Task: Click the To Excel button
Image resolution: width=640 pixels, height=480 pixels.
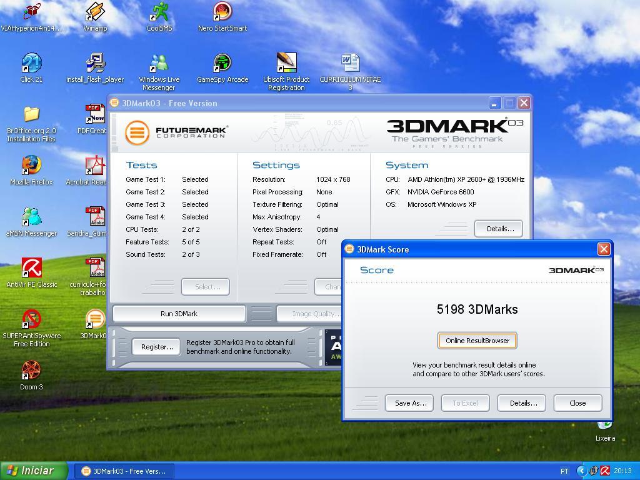Action: [465, 403]
